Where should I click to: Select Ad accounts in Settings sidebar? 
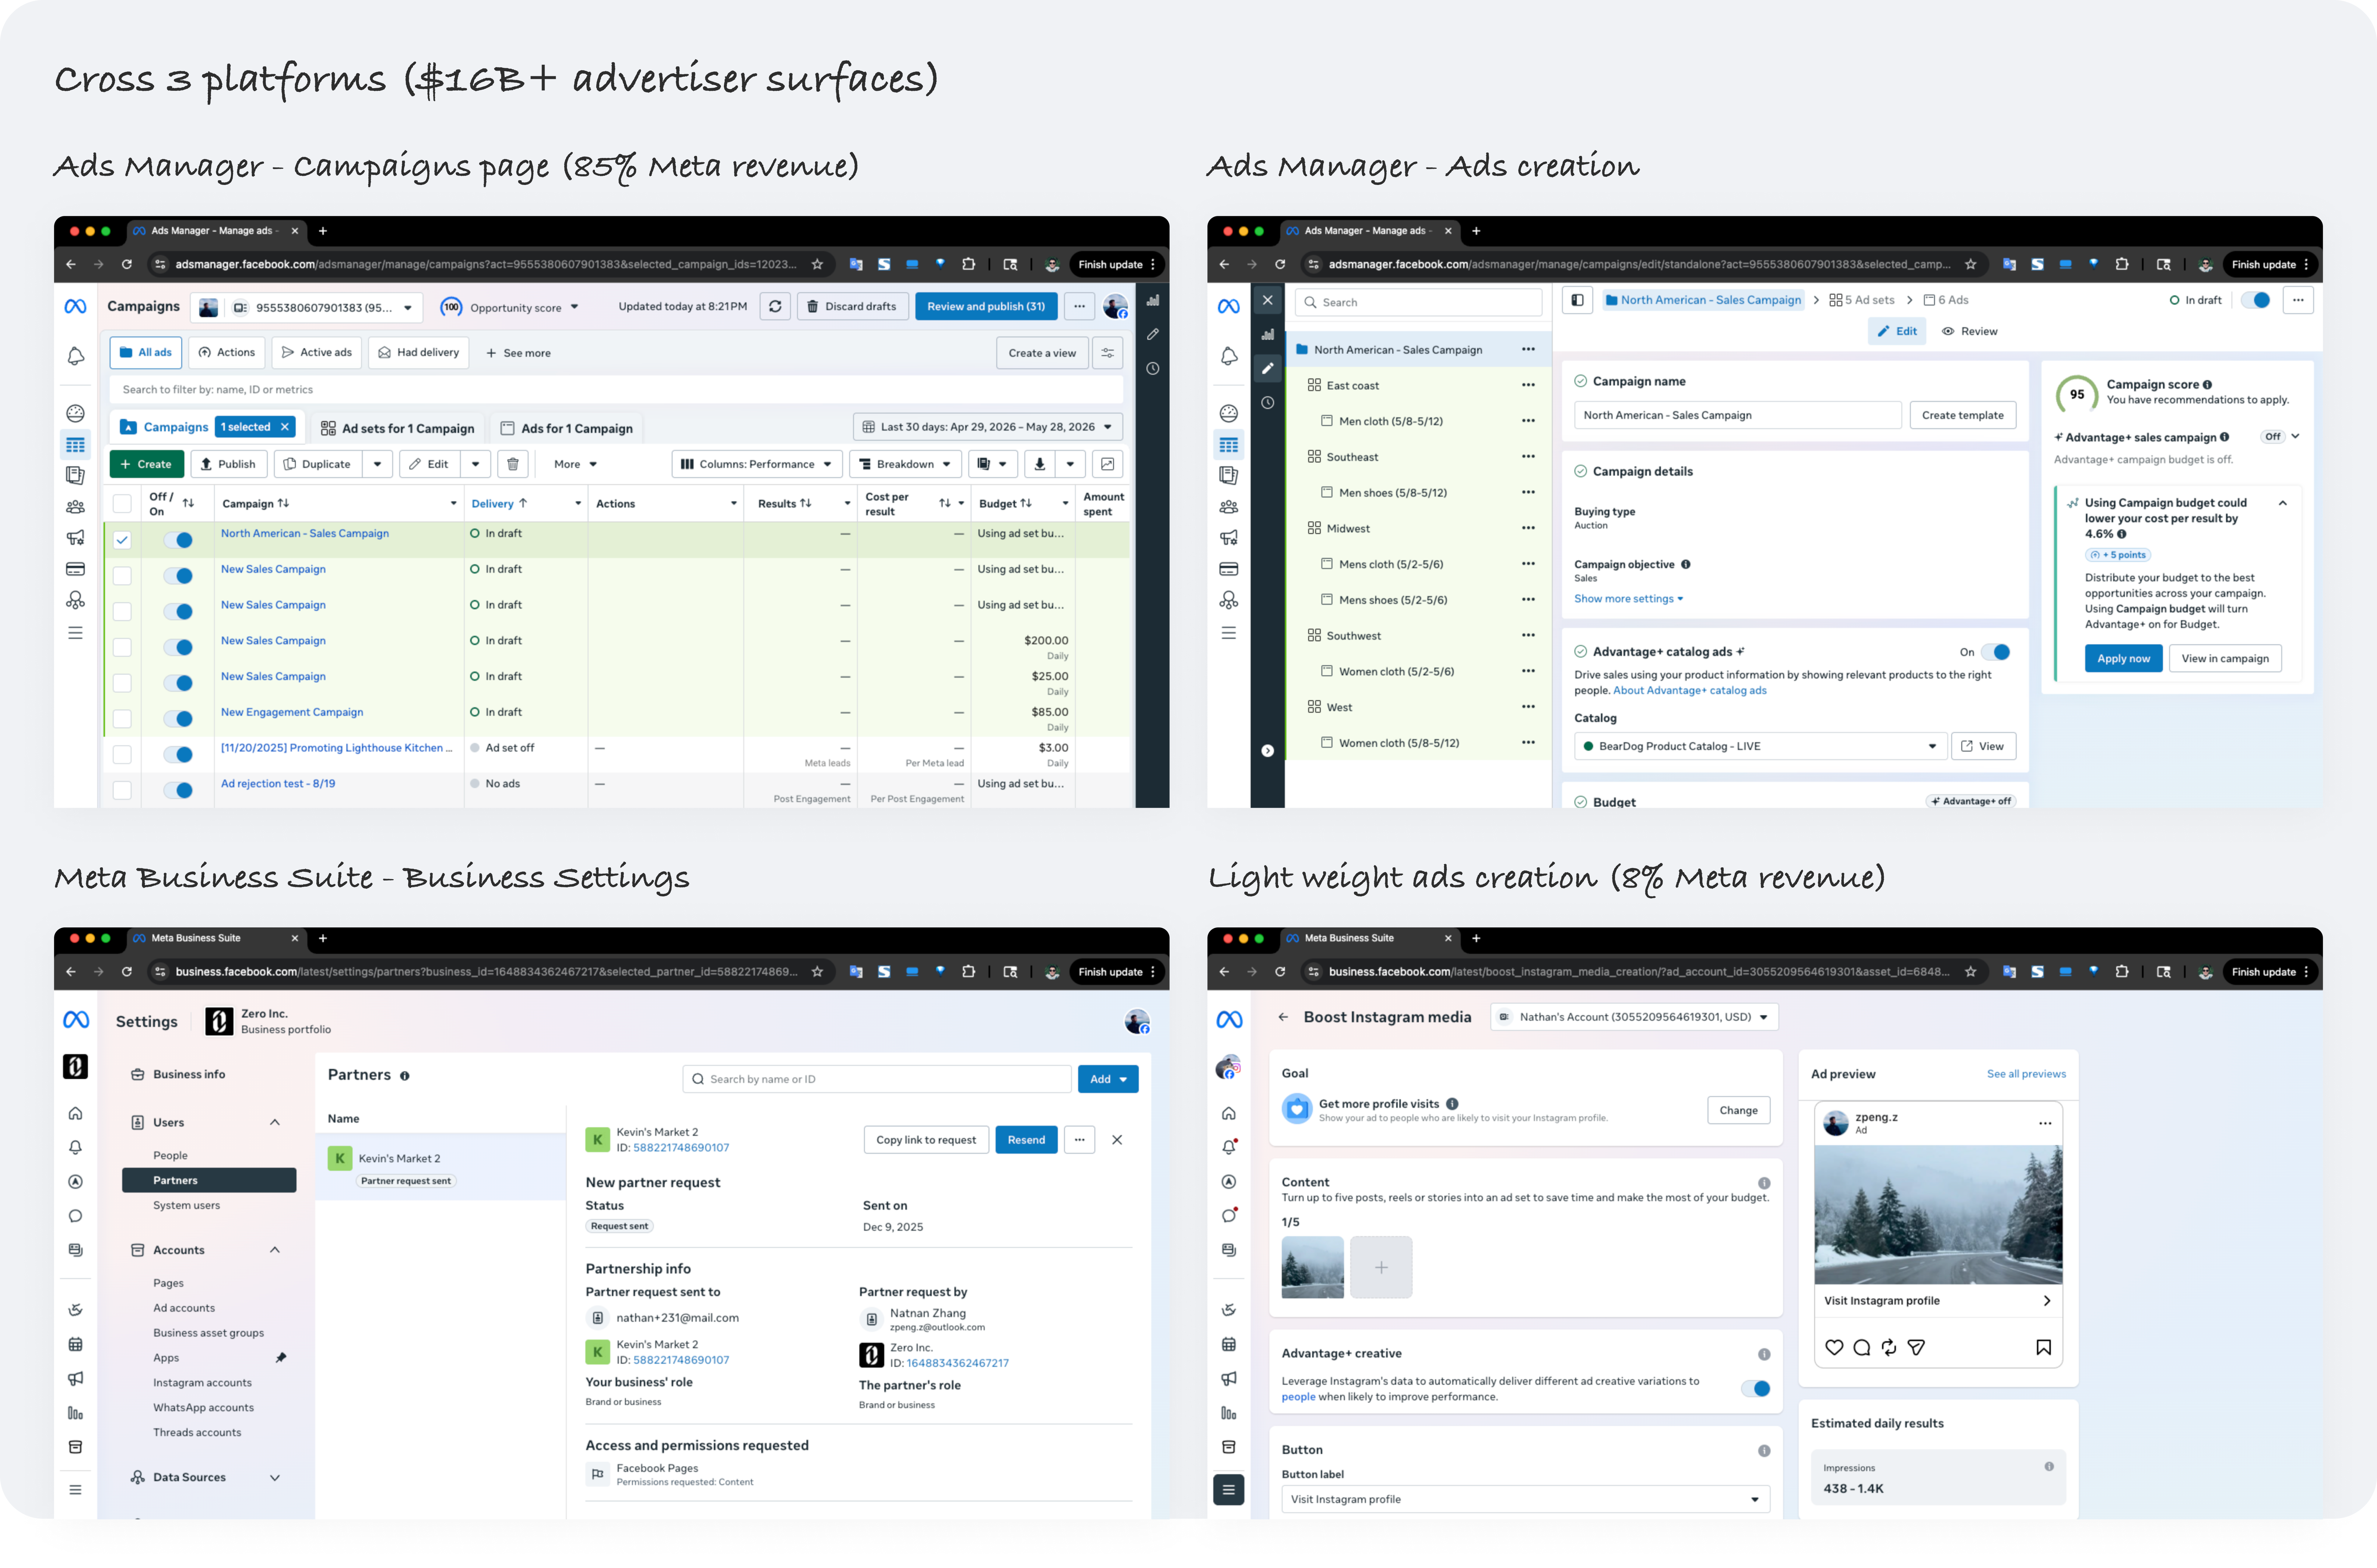[184, 1308]
